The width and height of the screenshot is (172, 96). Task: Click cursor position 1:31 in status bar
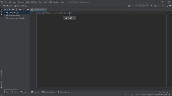point(127,95)
